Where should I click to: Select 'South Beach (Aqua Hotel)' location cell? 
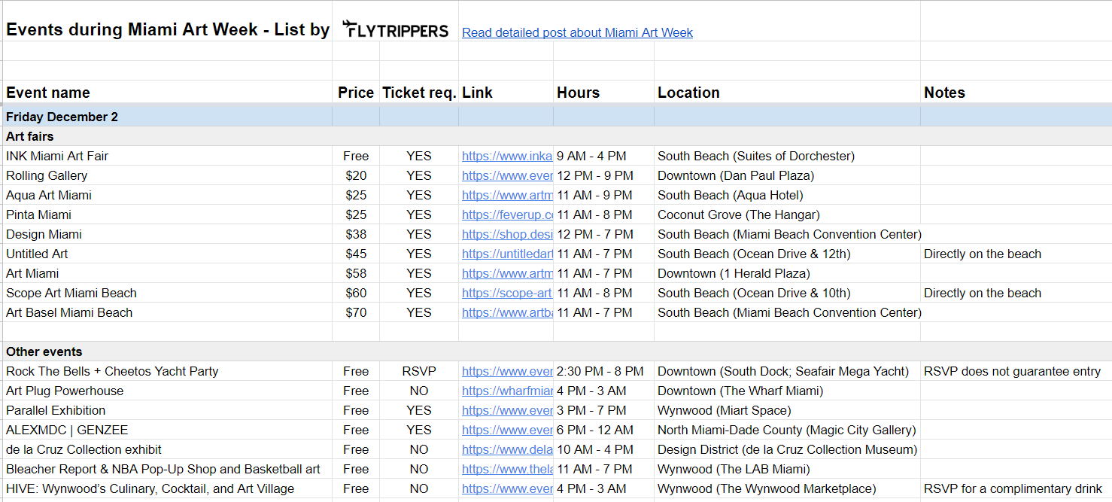(x=787, y=195)
